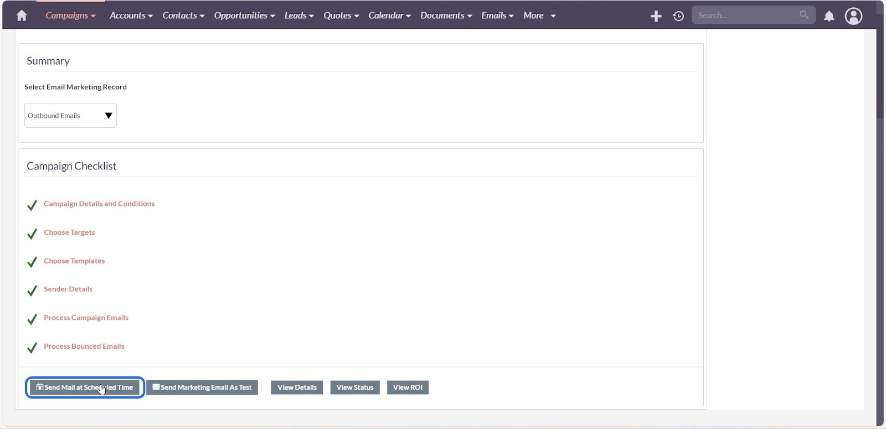Viewport: 886px width, 429px height.
Task: Click Send Marketing Email As Test
Action: coord(202,387)
